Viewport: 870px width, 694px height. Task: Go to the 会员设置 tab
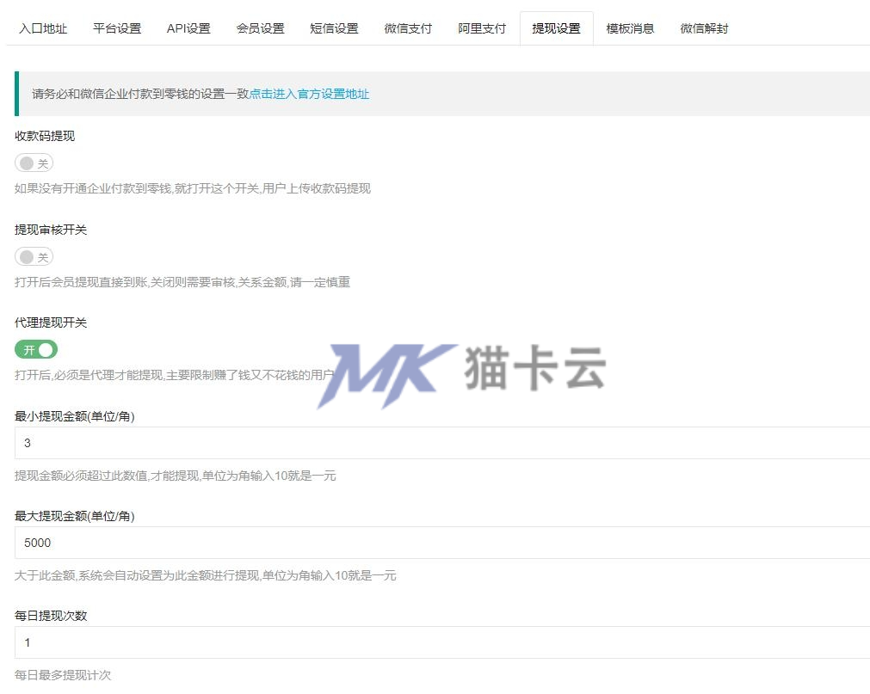(260, 28)
